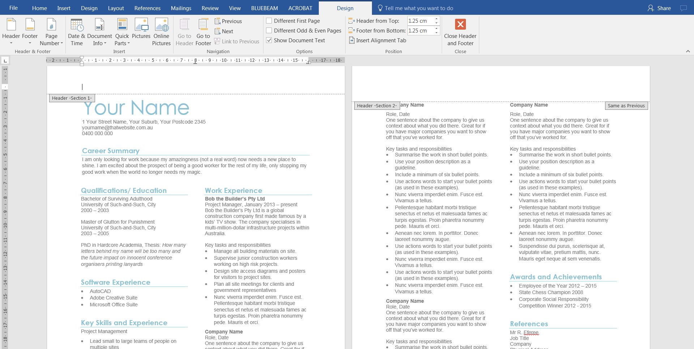Image resolution: width=694 pixels, height=349 pixels.
Task: Jump to Next header section
Action: [224, 31]
